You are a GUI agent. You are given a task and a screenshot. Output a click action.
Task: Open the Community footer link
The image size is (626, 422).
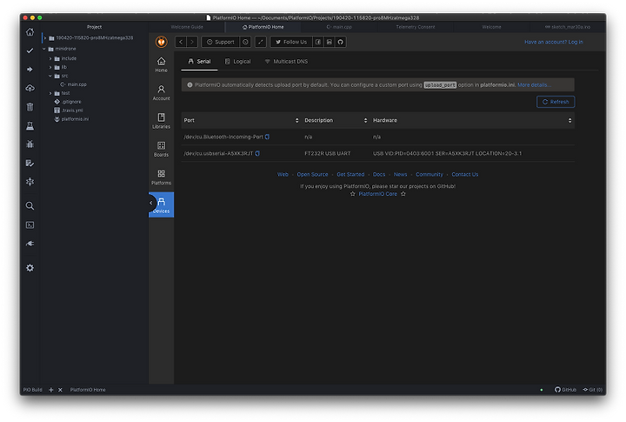(430, 175)
